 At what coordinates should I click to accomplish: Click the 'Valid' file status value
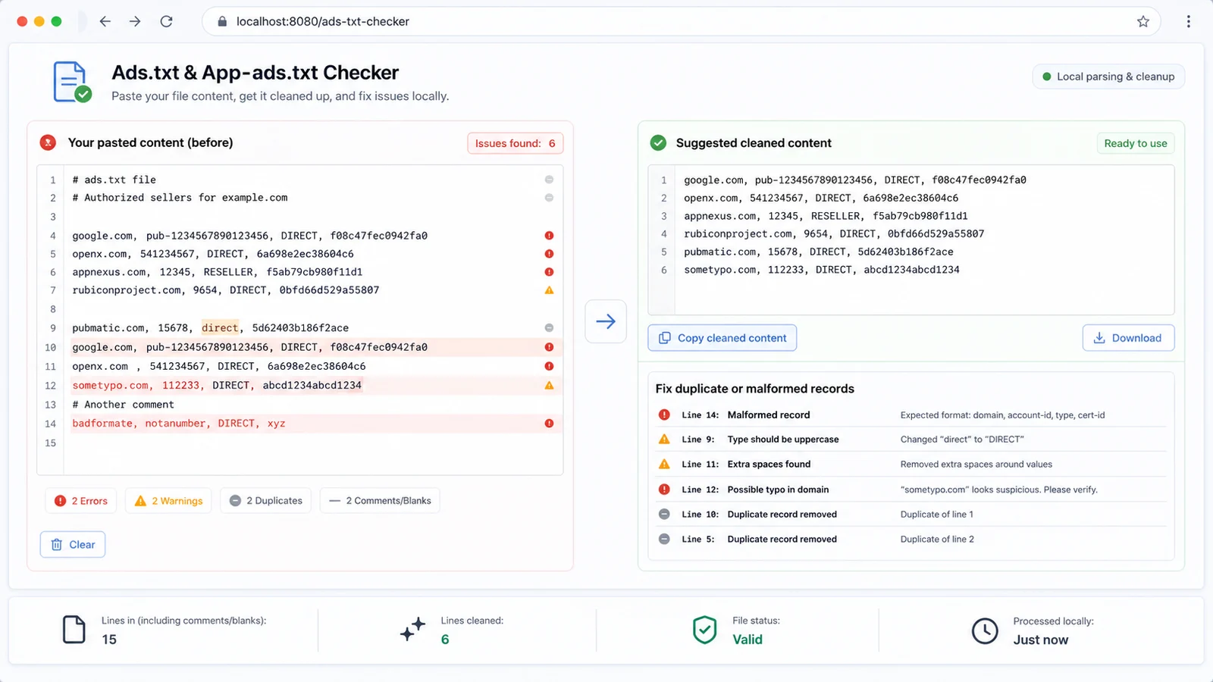click(x=748, y=640)
